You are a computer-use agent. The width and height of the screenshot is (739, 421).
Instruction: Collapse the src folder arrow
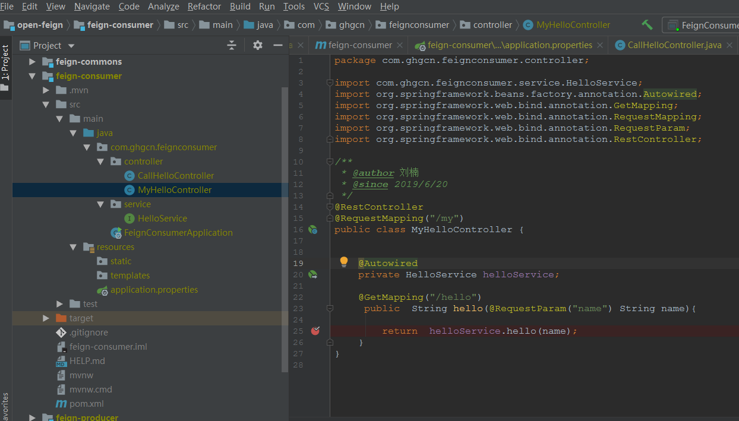click(46, 105)
